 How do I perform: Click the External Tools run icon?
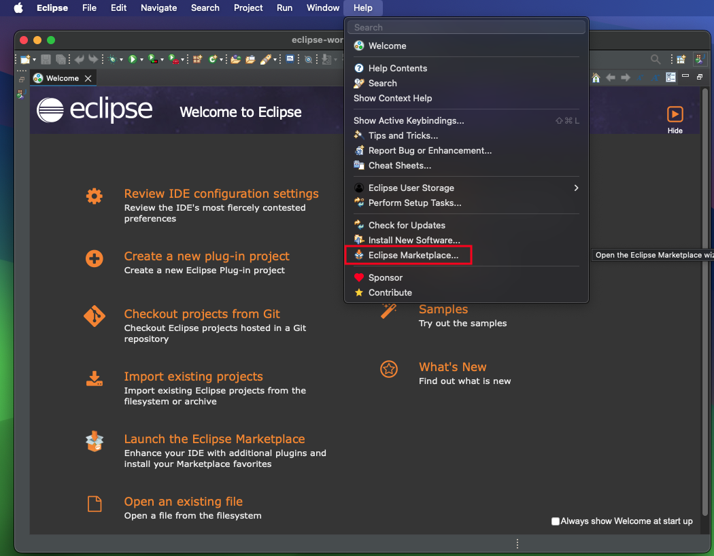click(173, 59)
